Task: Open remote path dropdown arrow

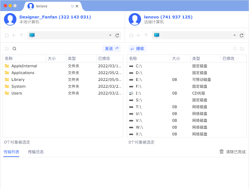Action: pyautogui.click(x=235, y=35)
